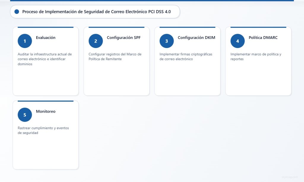
Task: Click the step 4 number circle
Action: pos(238,41)
